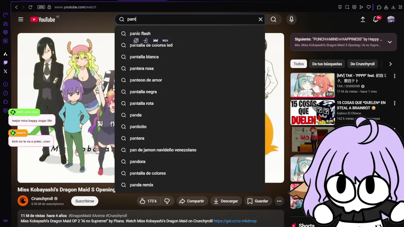The image size is (404, 227).
Task: Open the Twitch sidebar panel
Action: tap(5, 63)
